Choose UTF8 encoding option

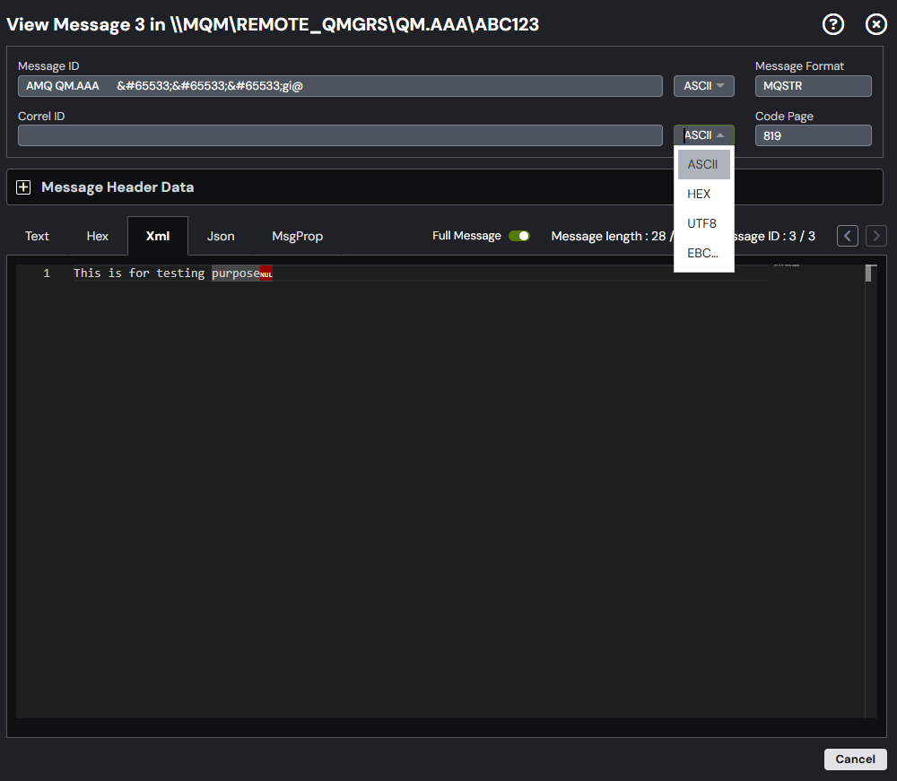[701, 223]
